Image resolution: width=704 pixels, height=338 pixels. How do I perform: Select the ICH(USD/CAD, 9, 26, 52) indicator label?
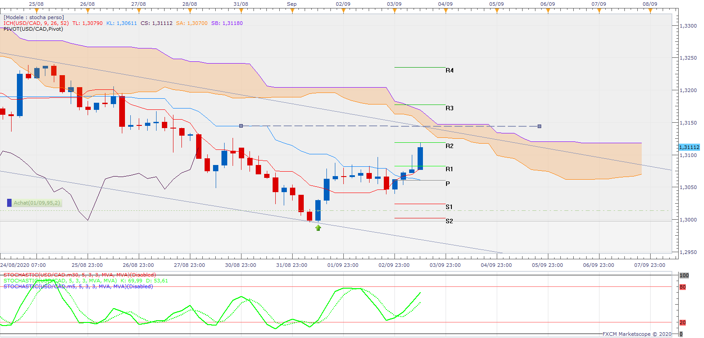(36, 23)
